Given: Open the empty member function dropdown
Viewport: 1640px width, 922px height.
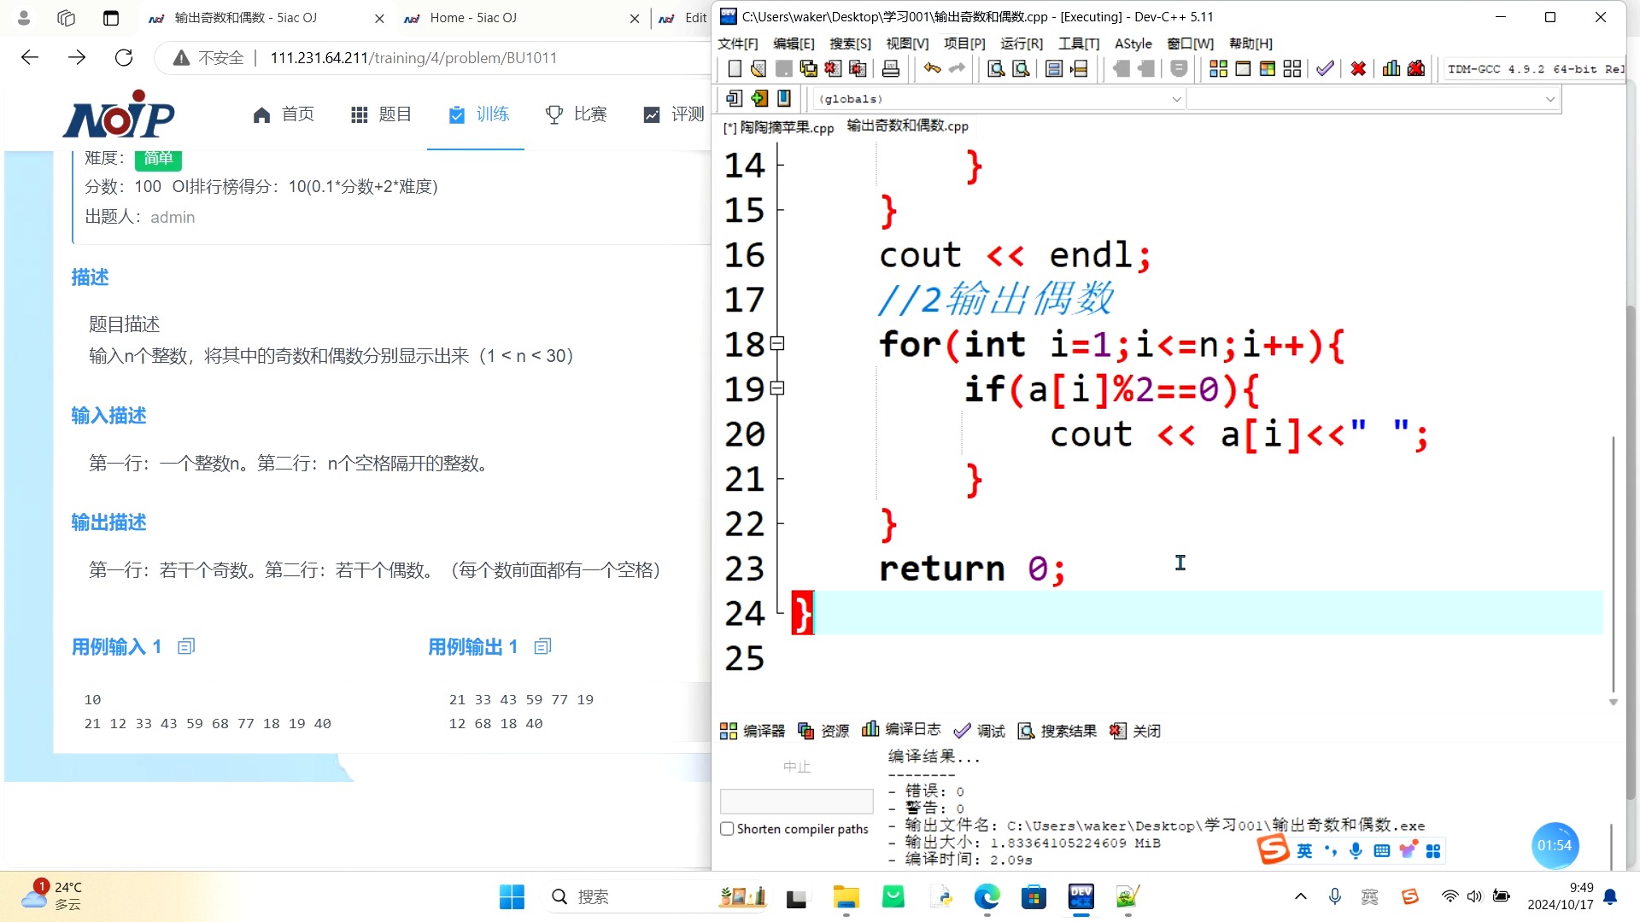Looking at the screenshot, I should [1372, 99].
